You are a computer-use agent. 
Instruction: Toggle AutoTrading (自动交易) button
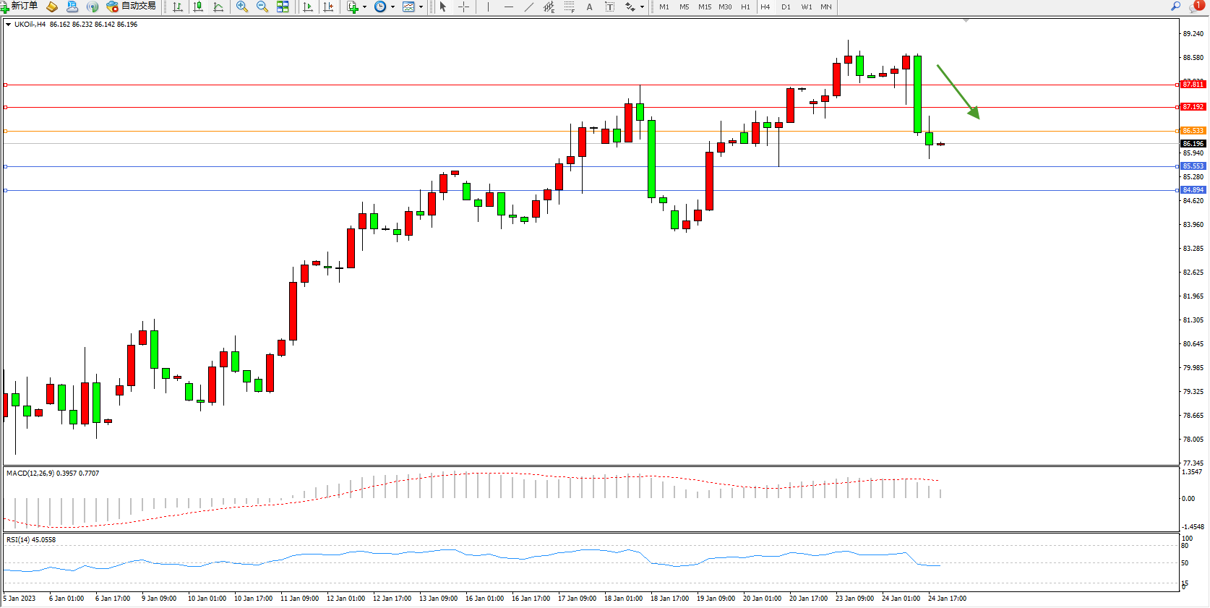[131, 7]
